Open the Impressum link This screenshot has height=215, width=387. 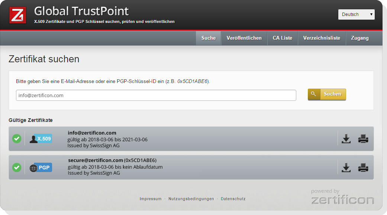coord(151,199)
